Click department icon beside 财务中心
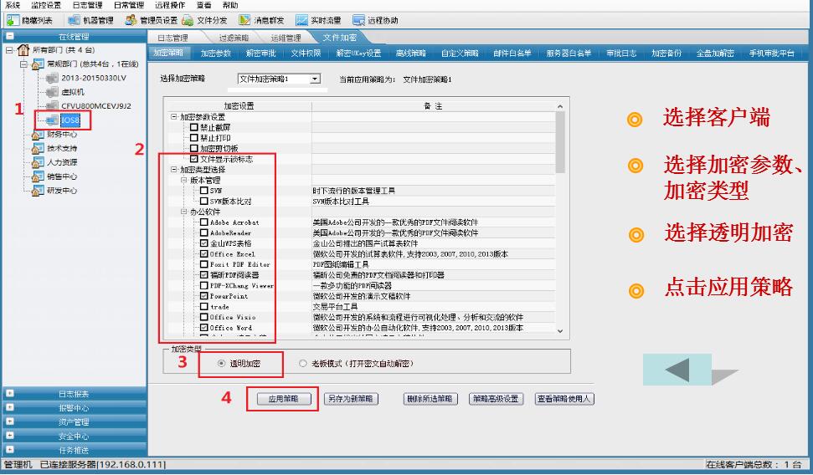The width and height of the screenshot is (813, 475). [38, 134]
